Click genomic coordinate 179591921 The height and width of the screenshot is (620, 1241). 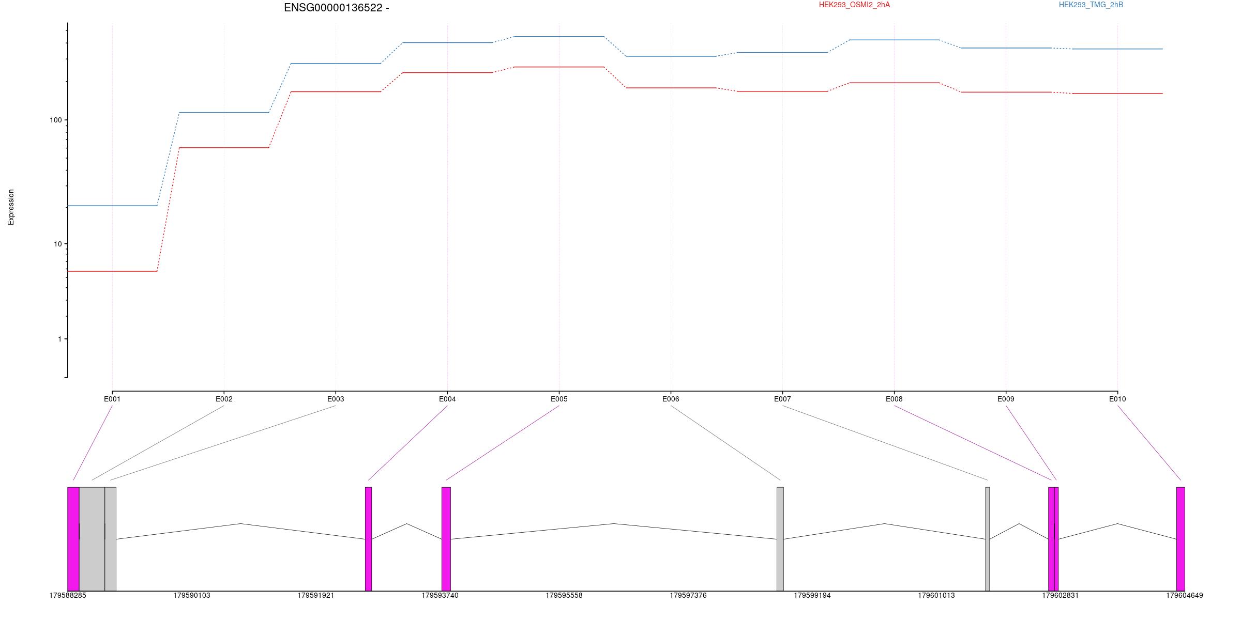click(316, 596)
